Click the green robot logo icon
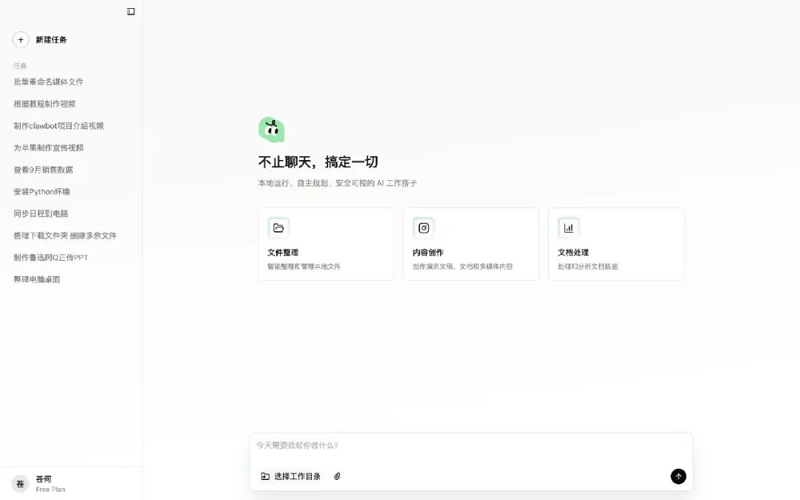The width and height of the screenshot is (800, 500). pos(272,127)
